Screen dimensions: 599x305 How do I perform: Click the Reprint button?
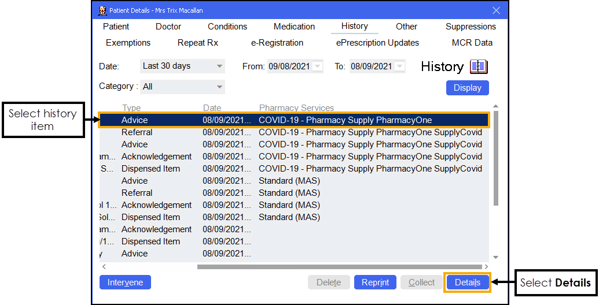[x=375, y=282]
